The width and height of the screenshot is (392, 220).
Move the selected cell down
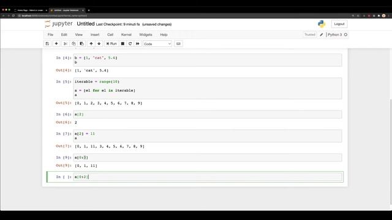point(99,43)
